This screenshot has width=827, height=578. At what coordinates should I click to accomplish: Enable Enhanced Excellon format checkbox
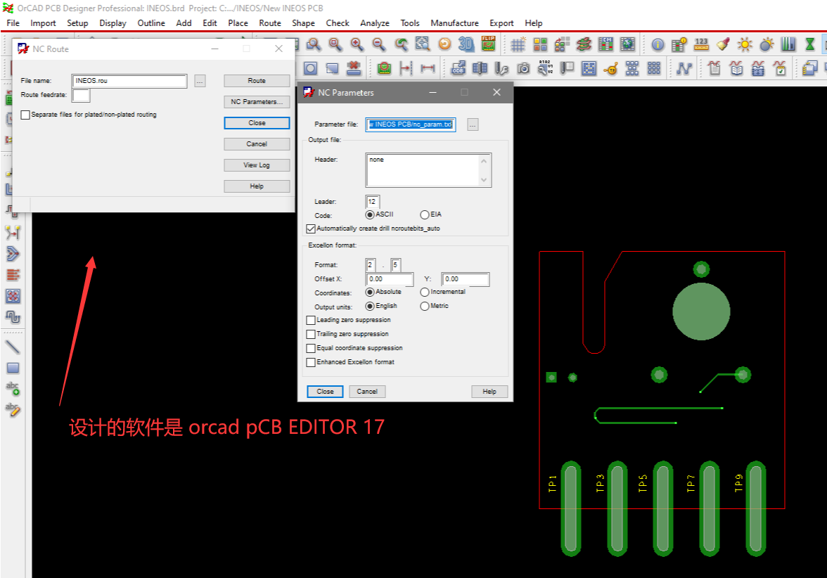[311, 362]
